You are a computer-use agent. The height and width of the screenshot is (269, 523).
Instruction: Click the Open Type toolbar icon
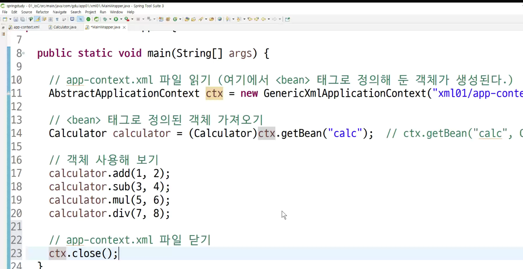187,19
